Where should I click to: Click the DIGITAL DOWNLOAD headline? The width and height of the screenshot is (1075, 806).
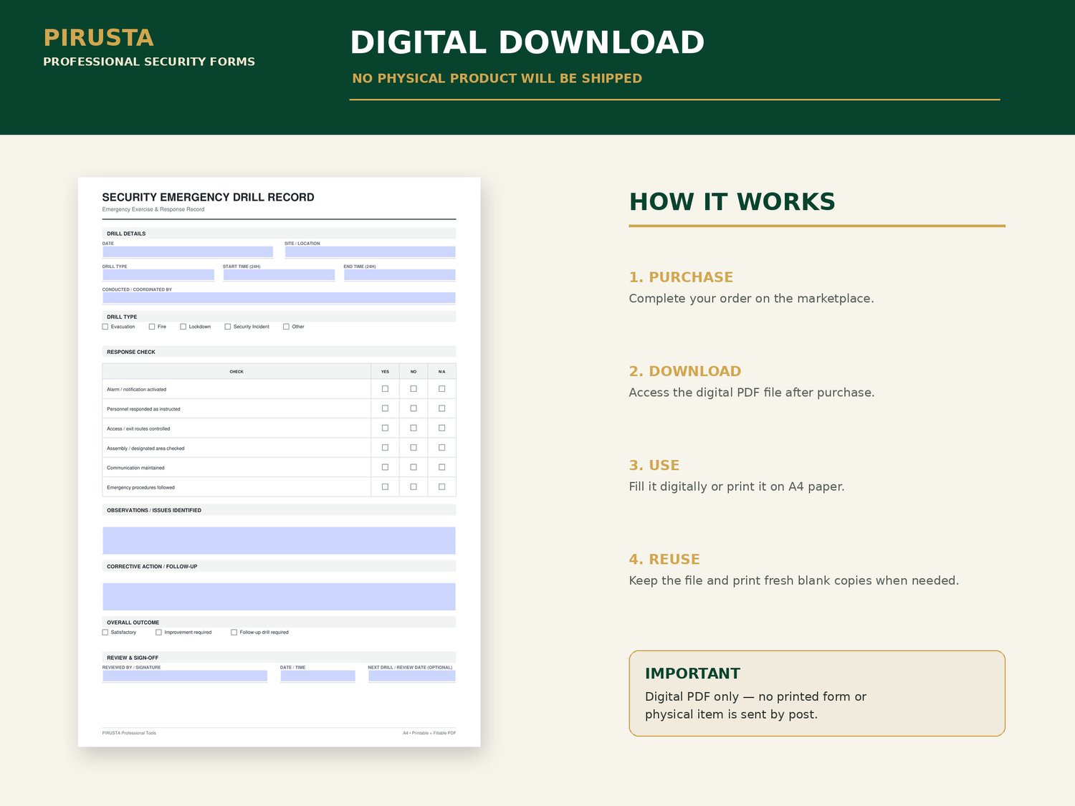point(527,42)
